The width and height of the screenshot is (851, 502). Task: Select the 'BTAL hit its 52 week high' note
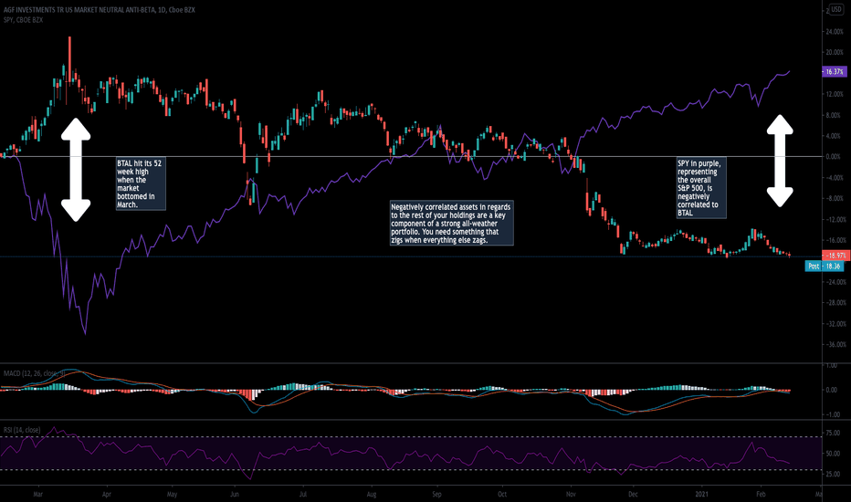(x=141, y=184)
